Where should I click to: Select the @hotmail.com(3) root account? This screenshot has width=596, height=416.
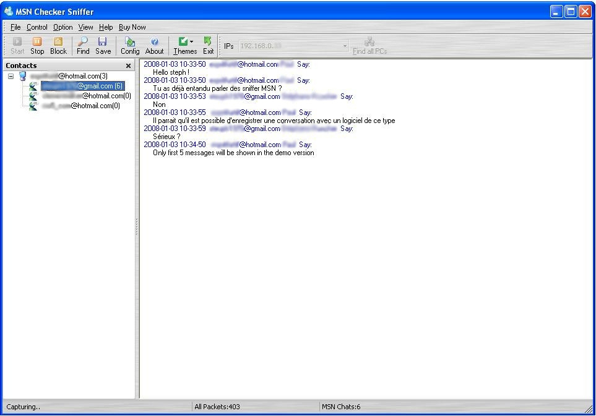[69, 76]
